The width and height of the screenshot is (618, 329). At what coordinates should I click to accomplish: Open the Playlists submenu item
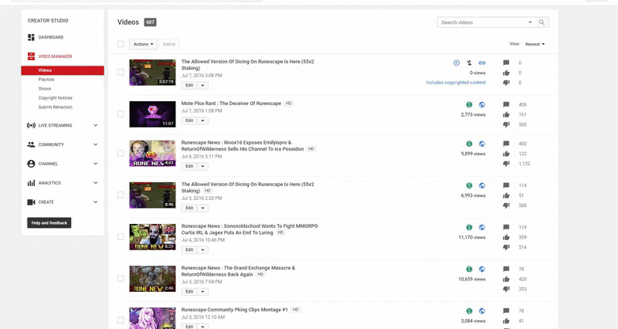point(46,80)
